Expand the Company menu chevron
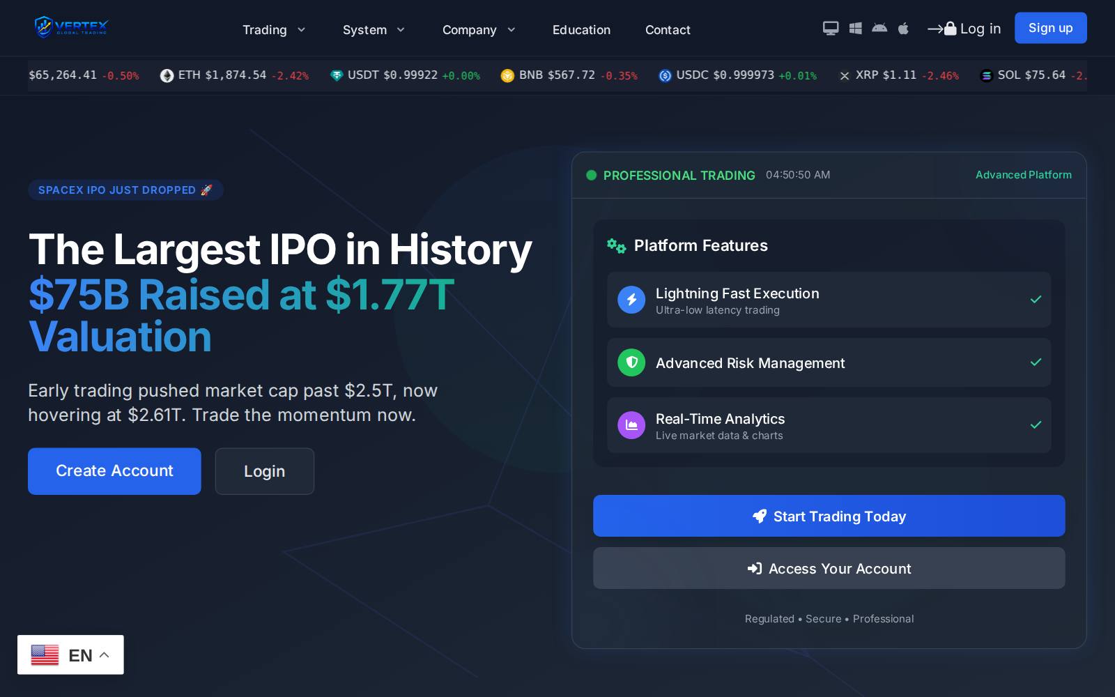 tap(511, 29)
